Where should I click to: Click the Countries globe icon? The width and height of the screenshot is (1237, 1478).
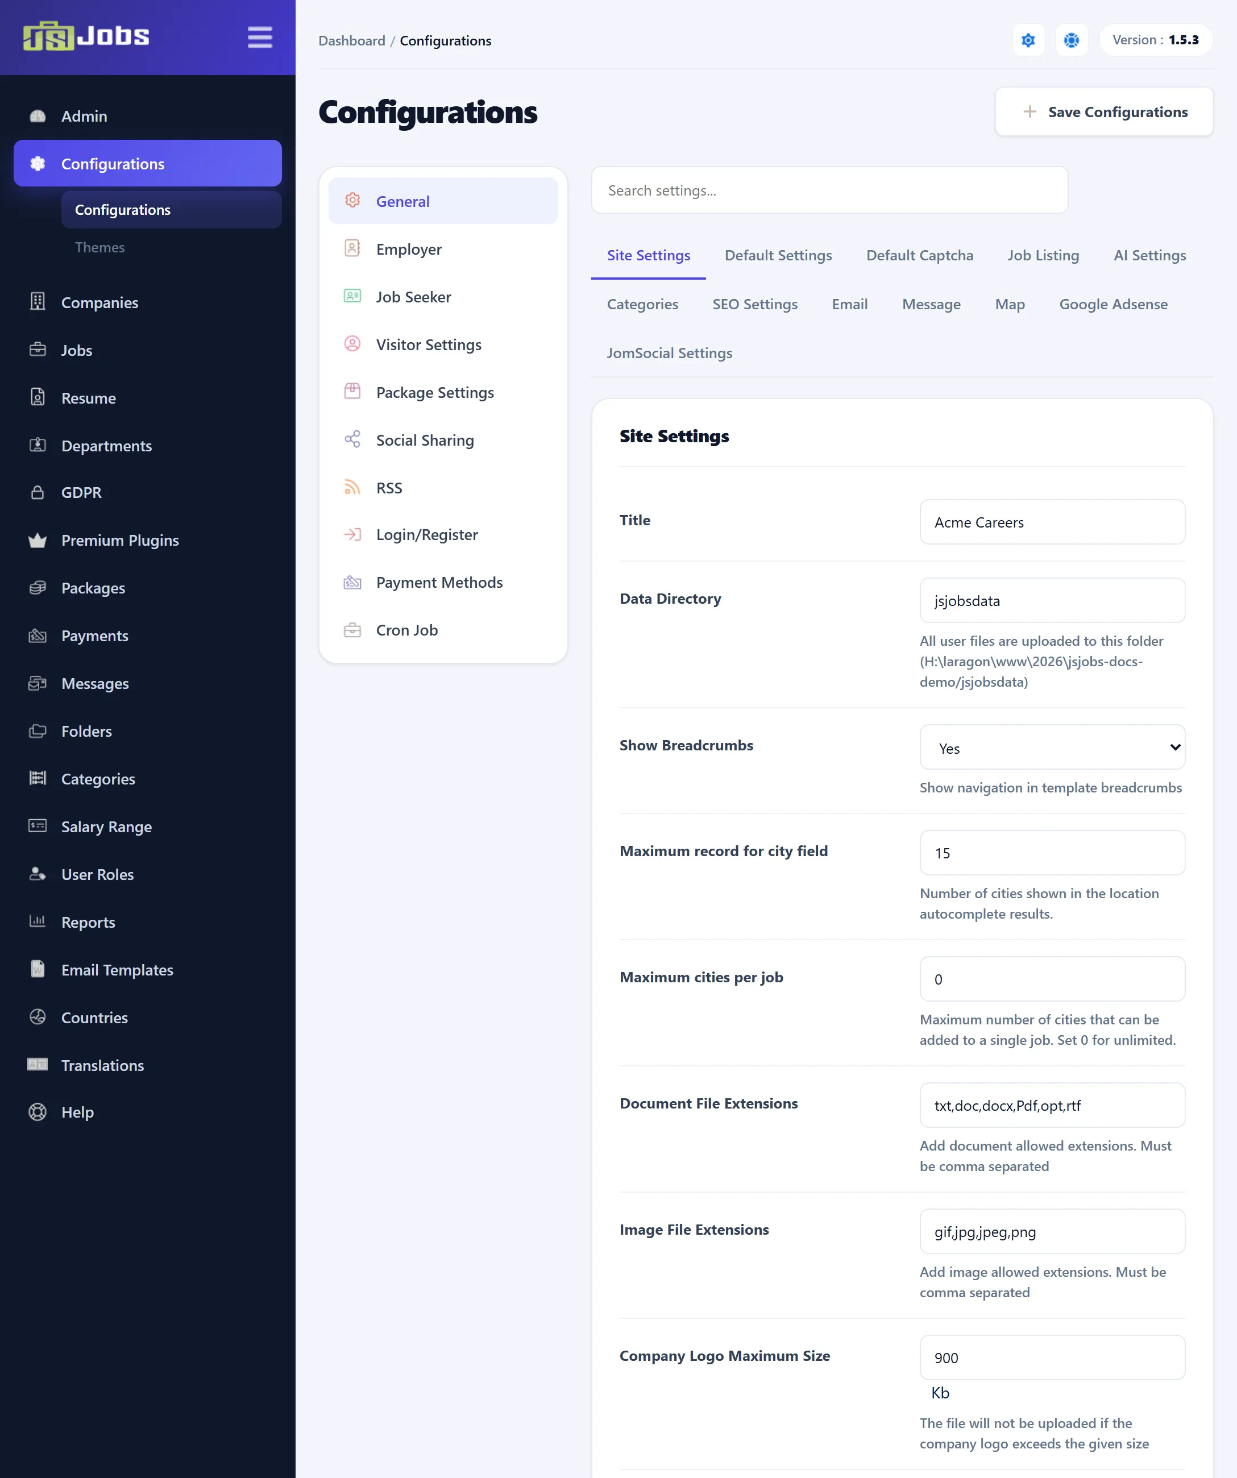38,1017
